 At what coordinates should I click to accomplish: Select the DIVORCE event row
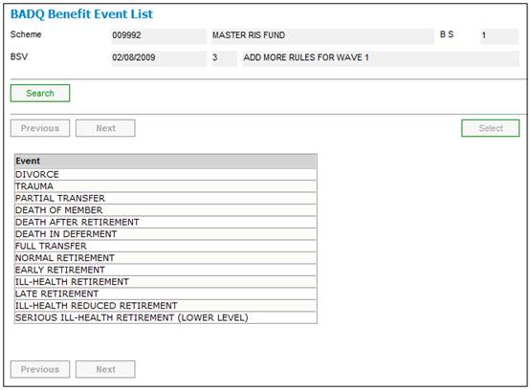coord(166,175)
